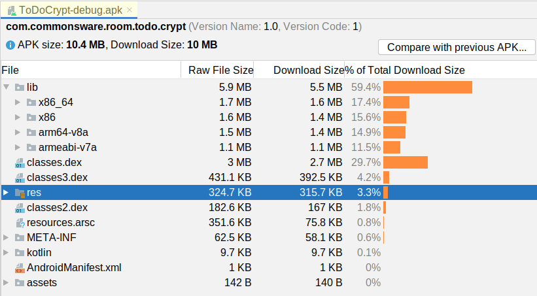Expand the assets folder
The height and width of the screenshot is (296, 537).
point(6,282)
